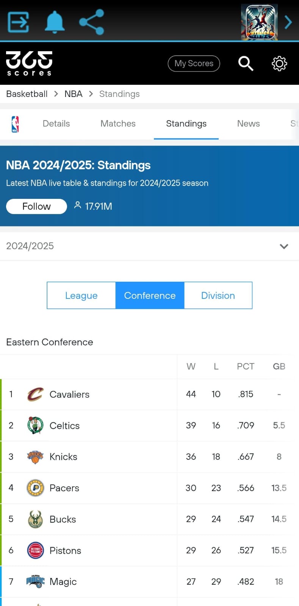Open the My Scores button
Screen dimensions: 299x606
coord(194,63)
